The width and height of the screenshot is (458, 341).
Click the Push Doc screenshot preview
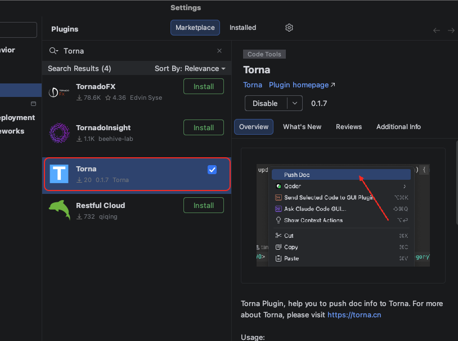pos(343,215)
